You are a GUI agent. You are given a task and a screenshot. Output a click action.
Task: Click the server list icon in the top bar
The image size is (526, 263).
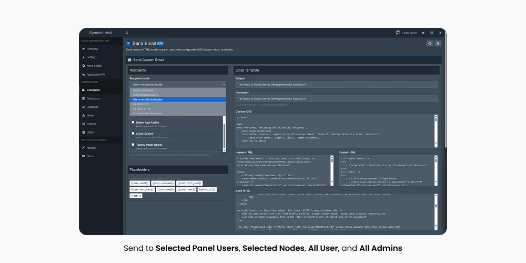[432, 33]
